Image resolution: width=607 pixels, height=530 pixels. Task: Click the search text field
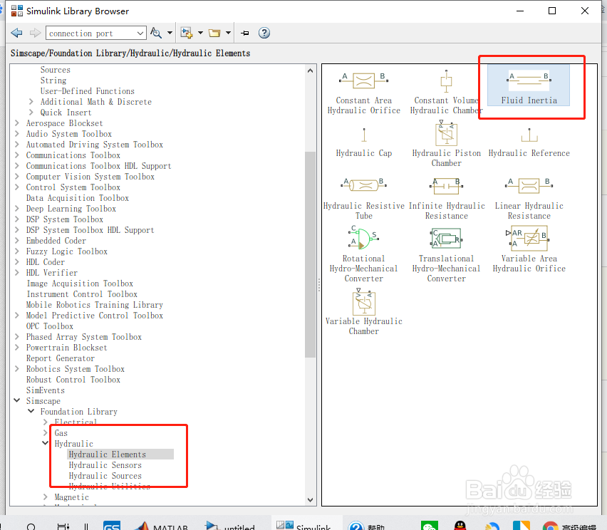point(91,33)
